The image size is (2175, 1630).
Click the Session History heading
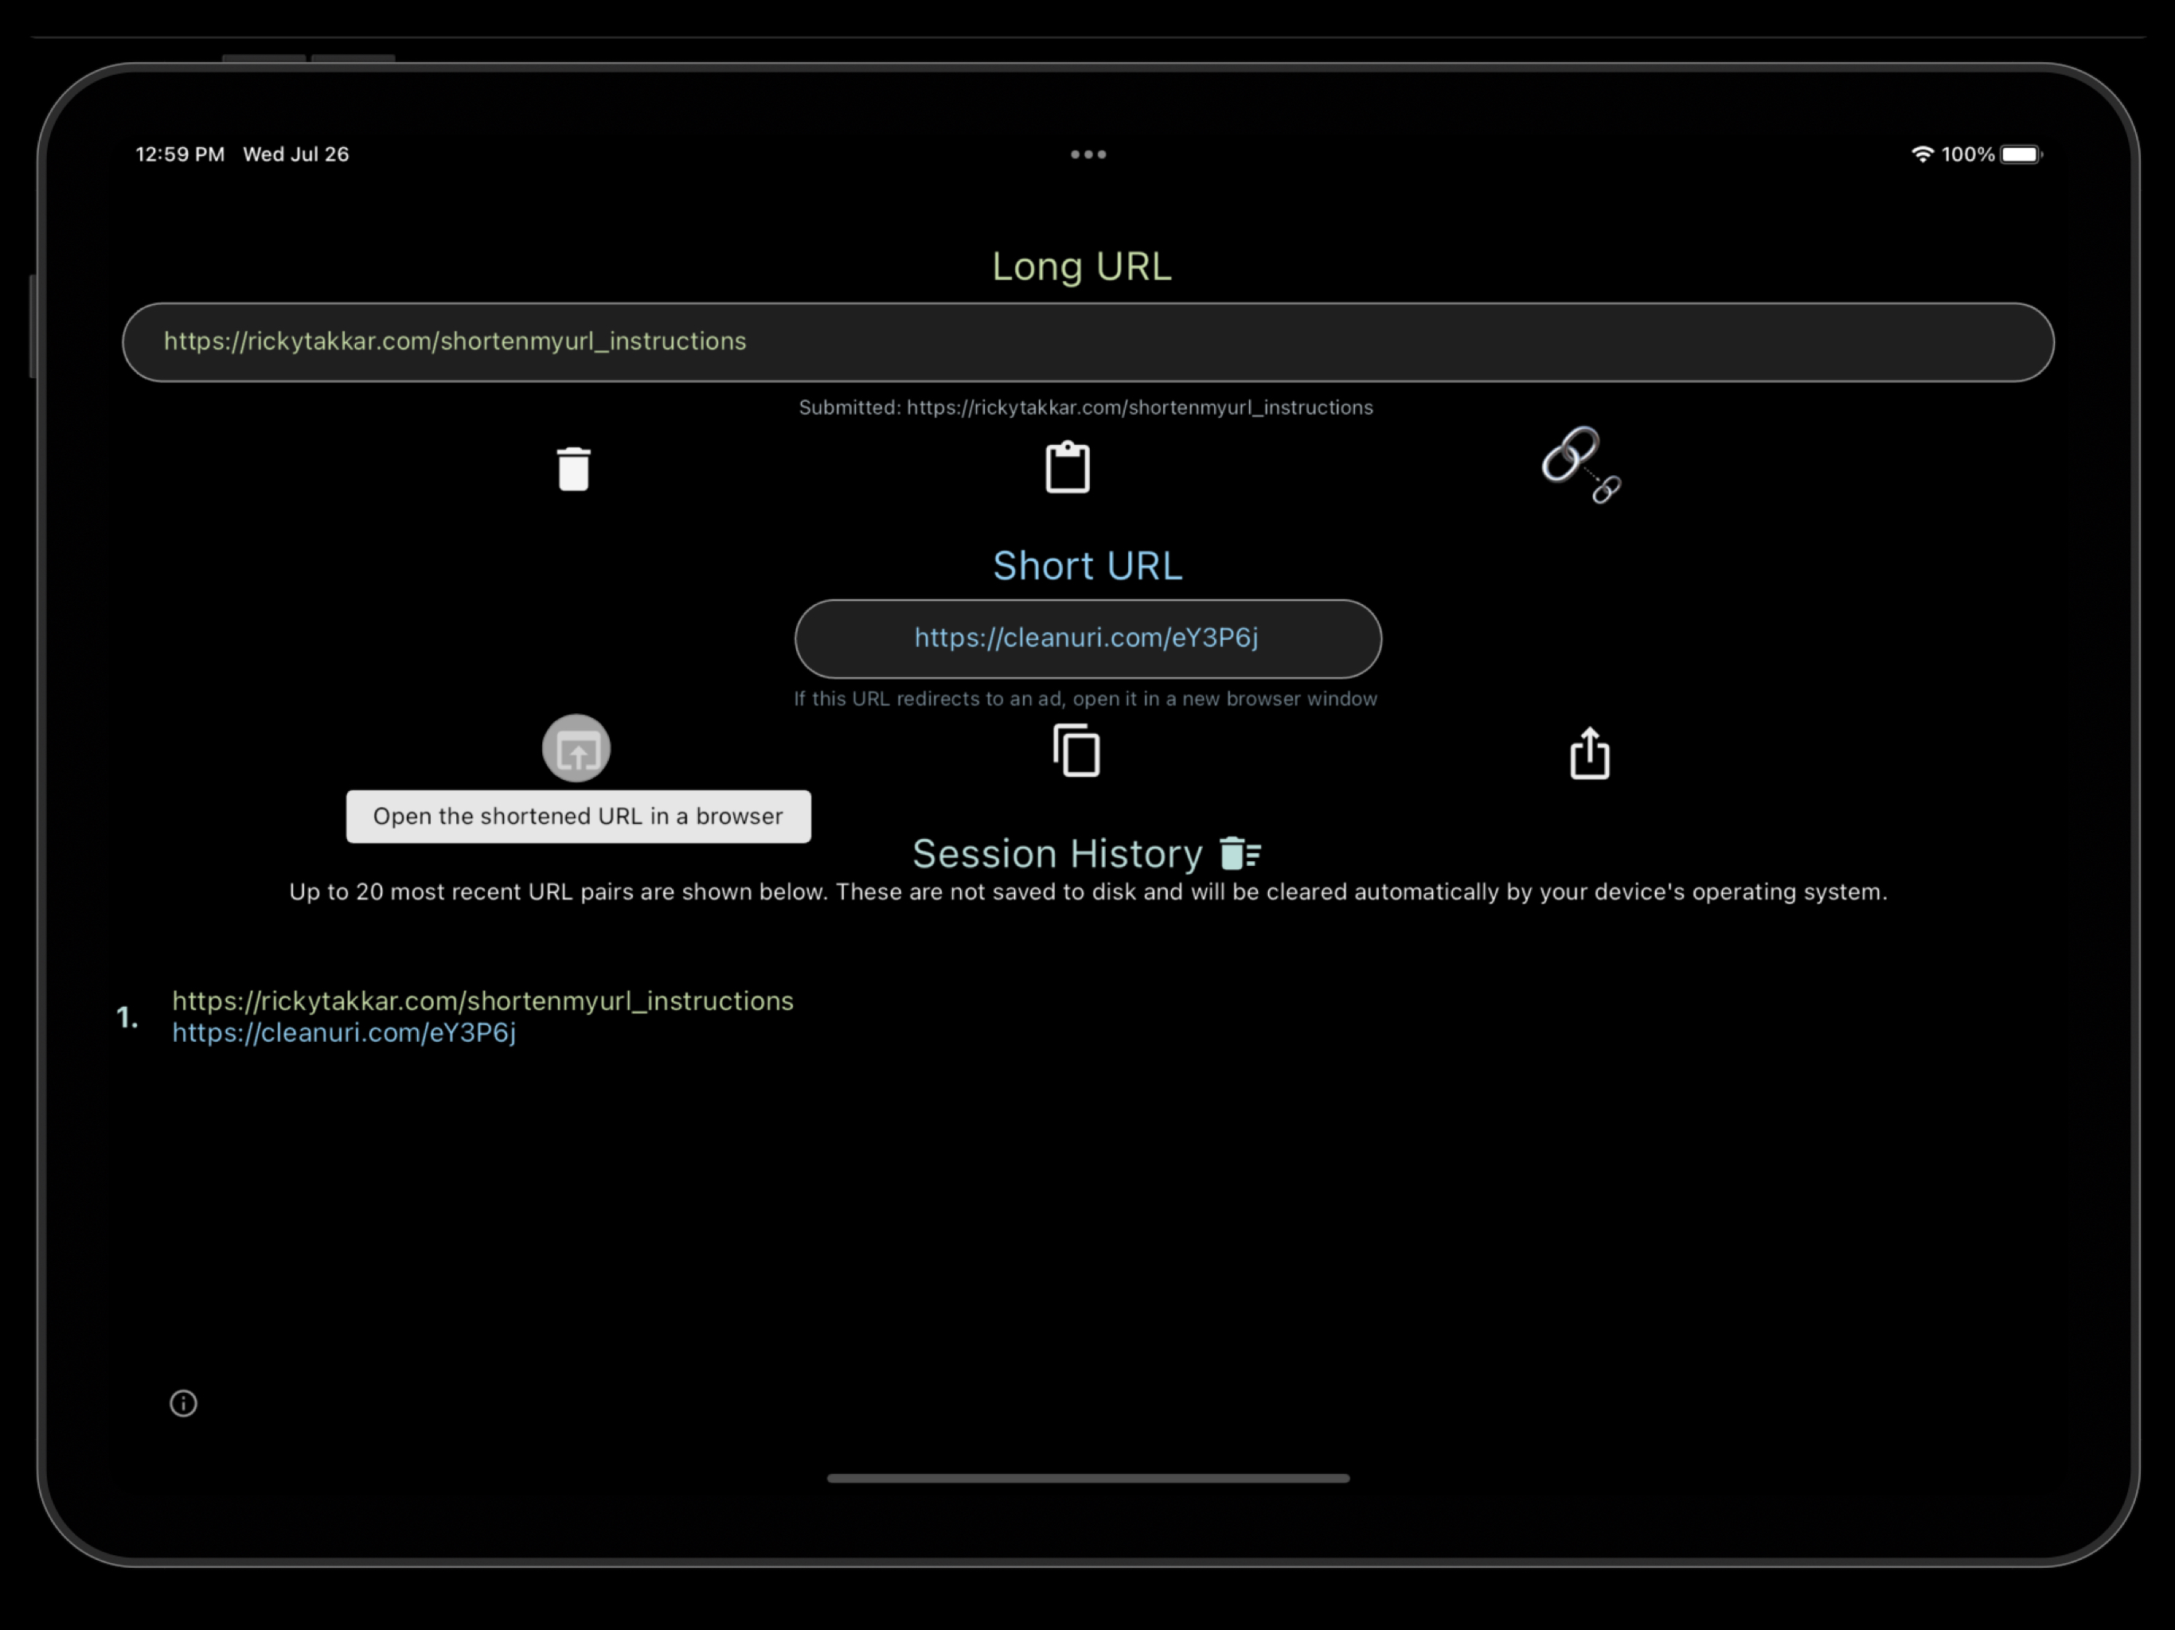tap(1057, 853)
